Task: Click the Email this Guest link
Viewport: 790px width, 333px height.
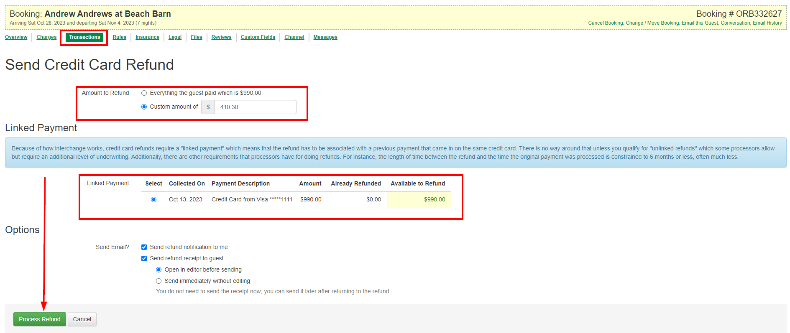Action: pos(700,23)
